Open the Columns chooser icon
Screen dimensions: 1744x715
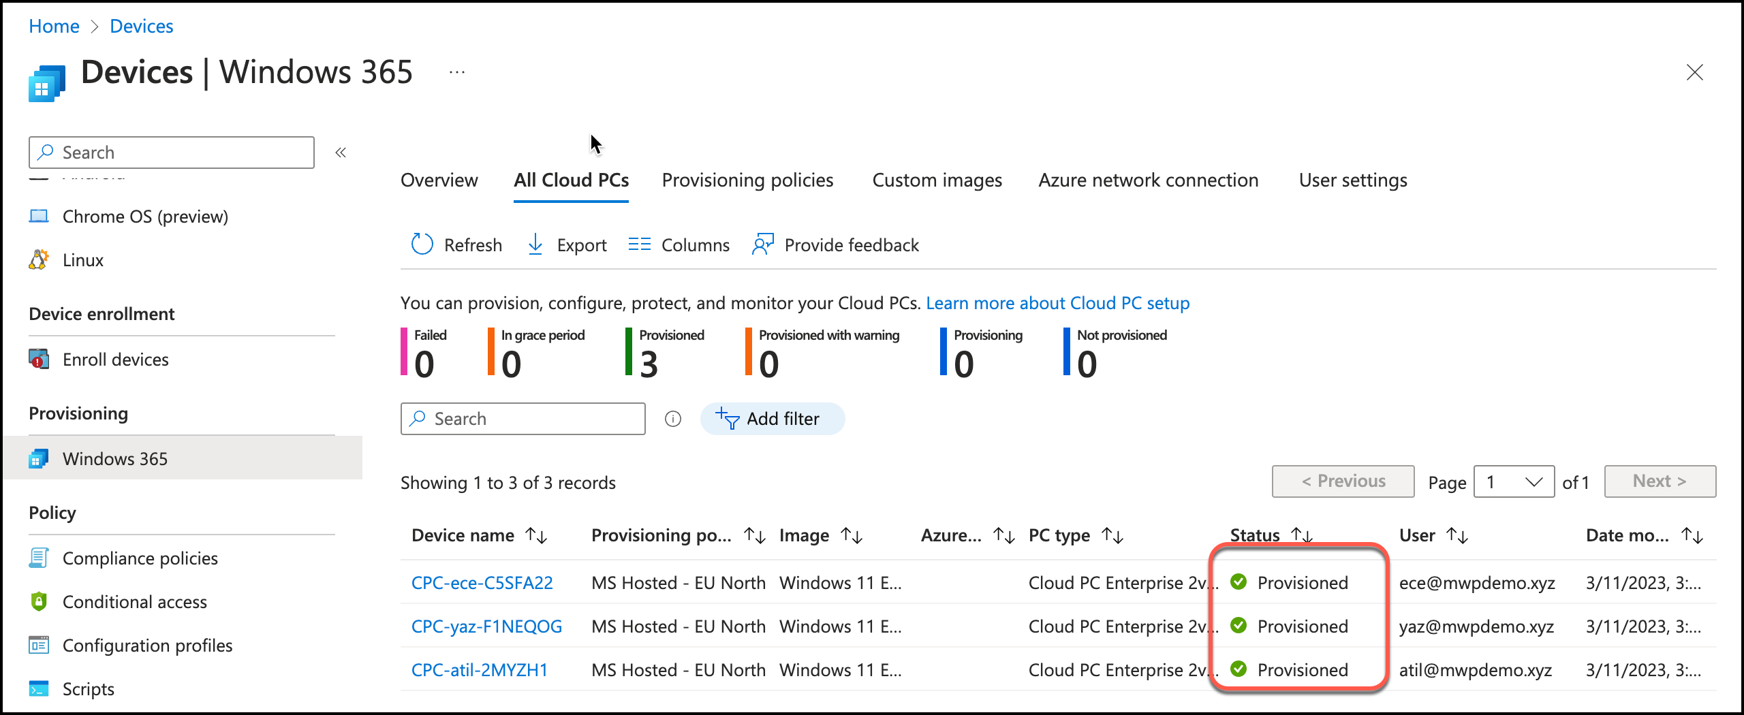(x=639, y=244)
